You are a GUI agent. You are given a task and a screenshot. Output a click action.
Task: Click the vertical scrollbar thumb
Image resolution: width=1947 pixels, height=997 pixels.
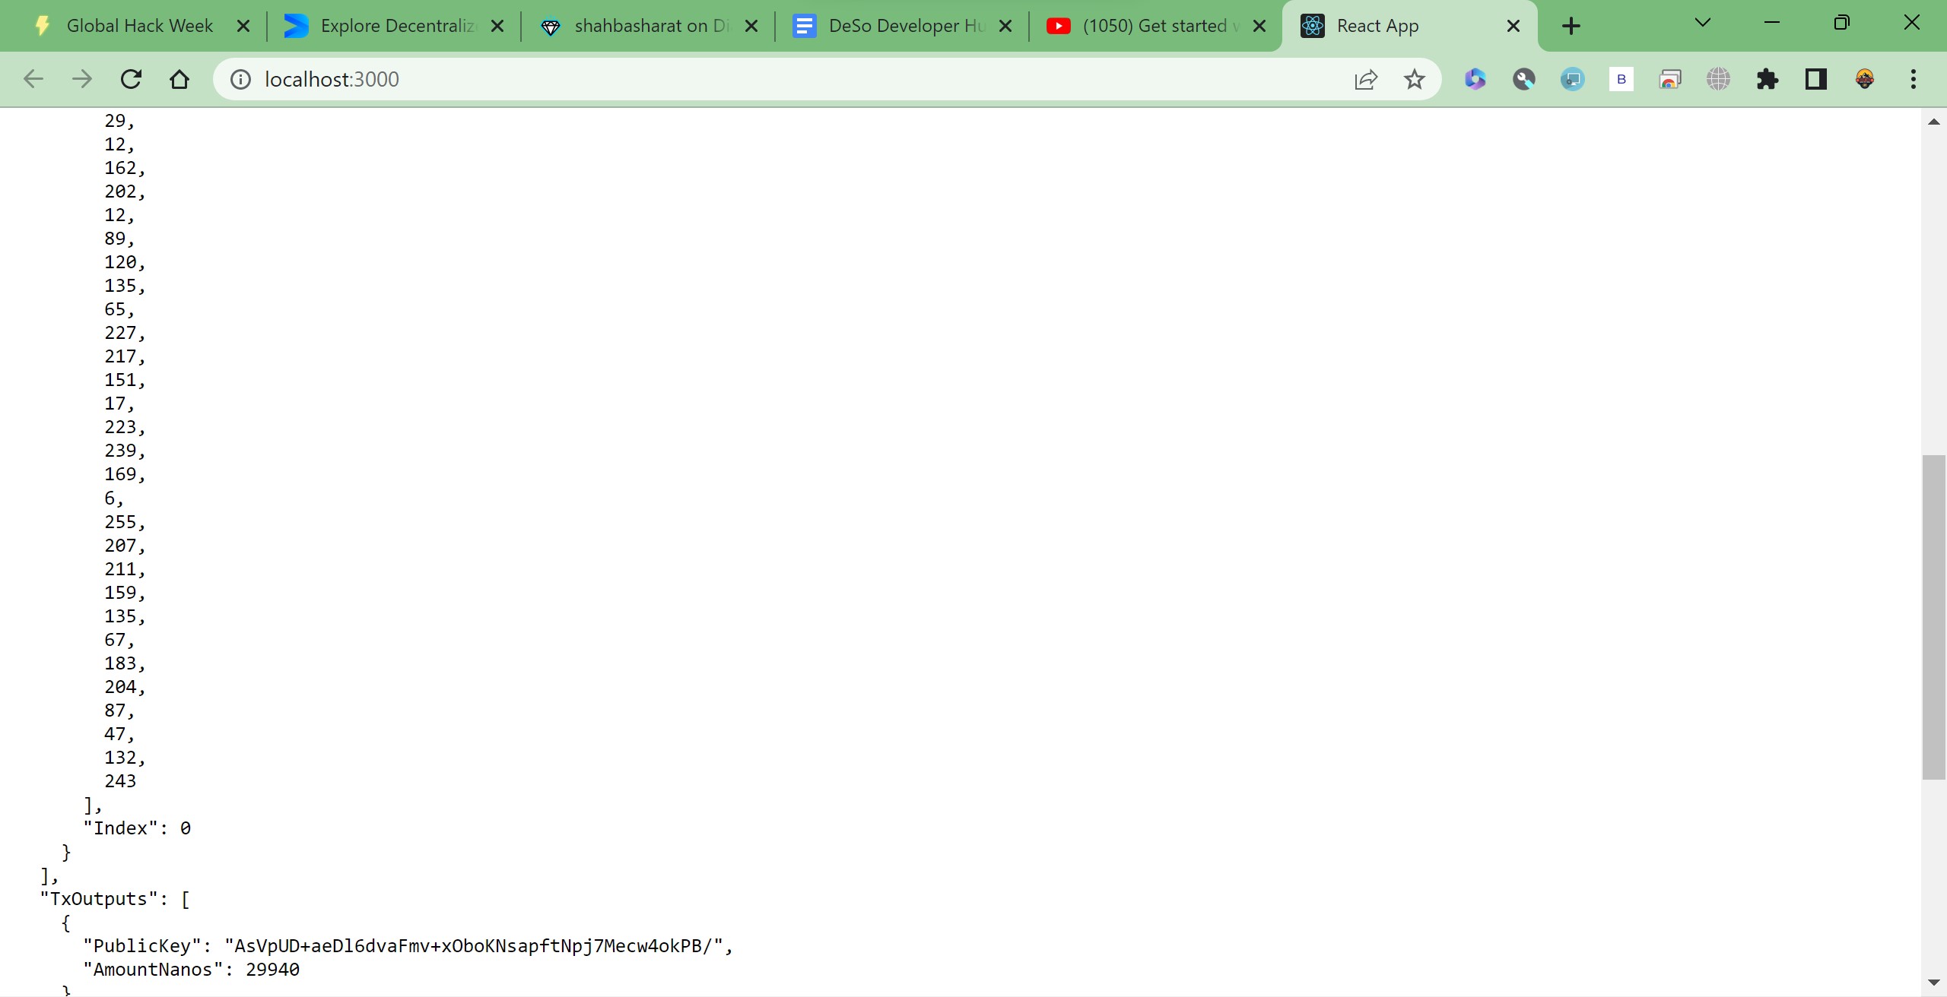[1933, 616]
